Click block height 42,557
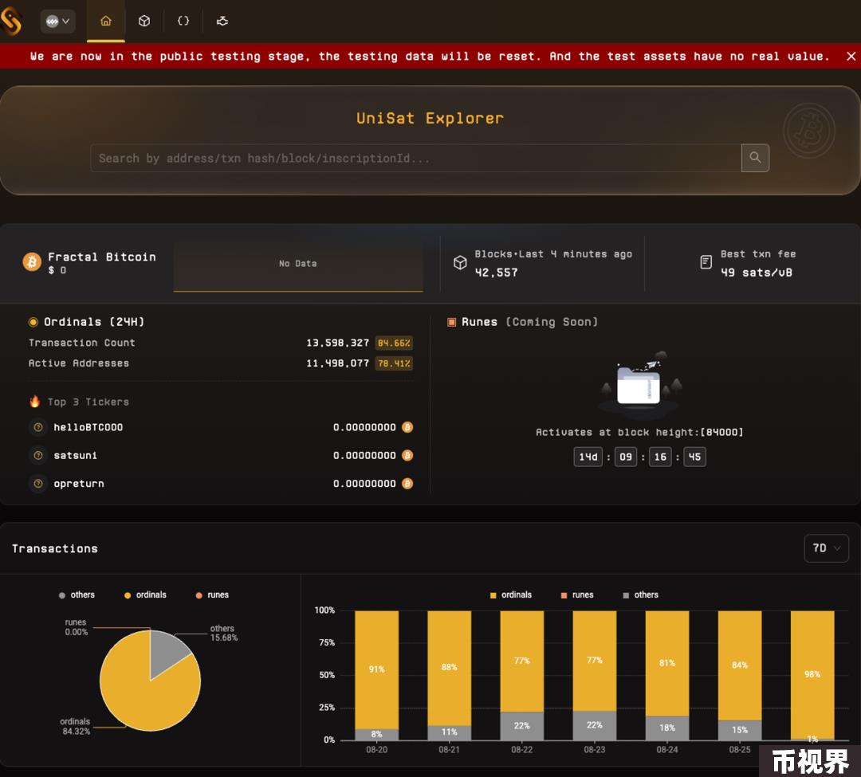Viewport: 861px width, 777px height. [496, 273]
